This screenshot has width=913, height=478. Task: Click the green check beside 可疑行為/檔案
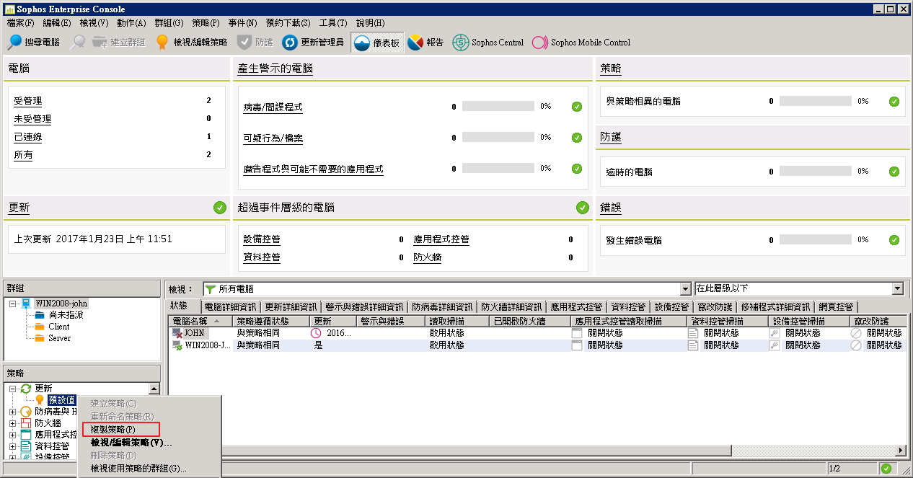coord(576,138)
